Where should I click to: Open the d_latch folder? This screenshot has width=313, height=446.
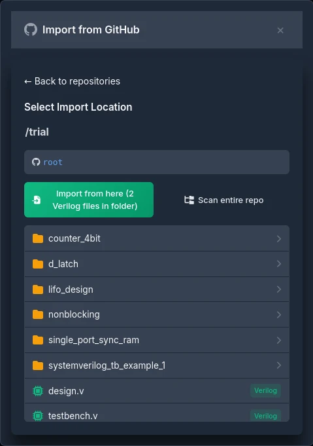pos(157,264)
